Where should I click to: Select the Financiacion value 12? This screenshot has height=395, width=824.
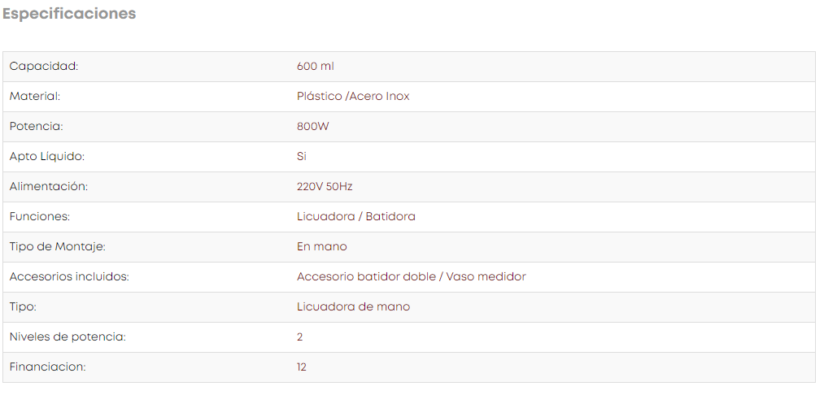302,367
